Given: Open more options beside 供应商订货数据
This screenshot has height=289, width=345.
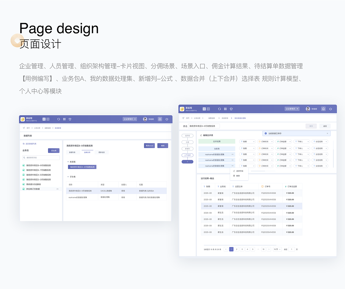Looking at the screenshot, I should 57,189.
